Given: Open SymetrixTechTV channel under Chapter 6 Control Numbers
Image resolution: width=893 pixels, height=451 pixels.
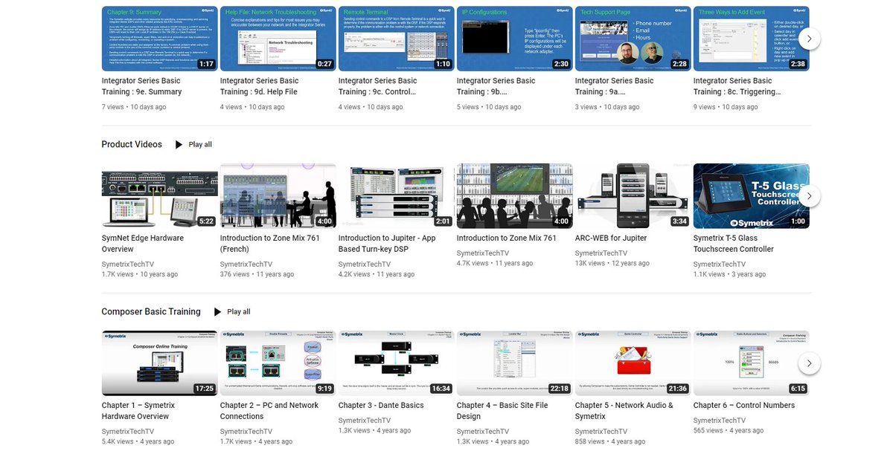Looking at the screenshot, I should (720, 421).
